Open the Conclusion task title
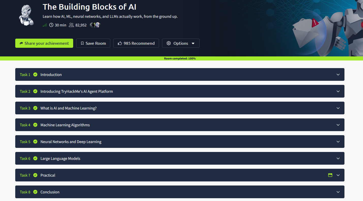 (x=50, y=192)
